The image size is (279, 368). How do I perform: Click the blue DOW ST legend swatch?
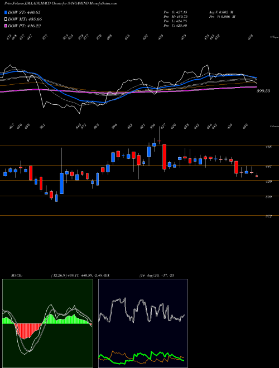point(6,12)
